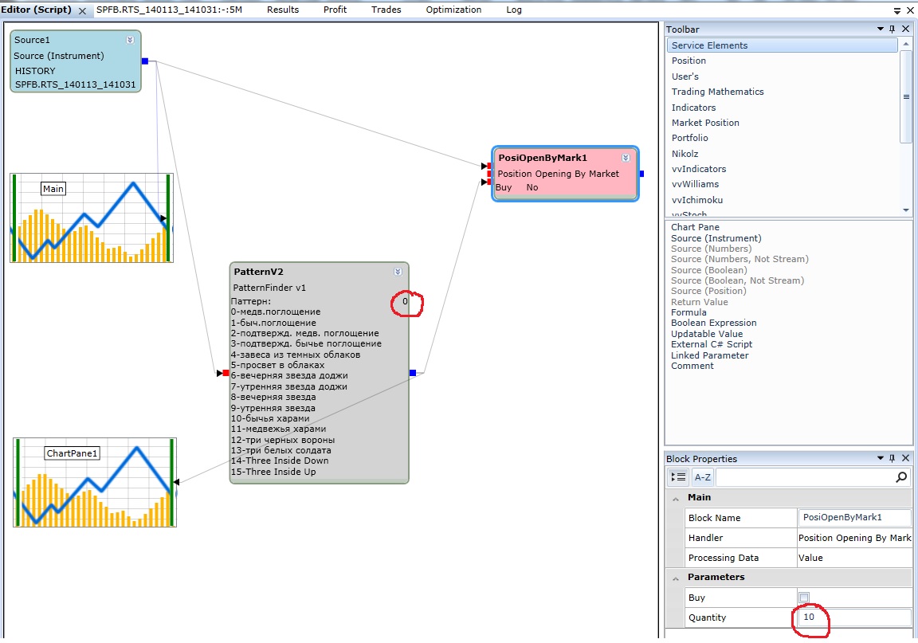Screen dimensions: 918x643
Task: Click the categorized view icon in Block Properties
Action: coord(678,477)
